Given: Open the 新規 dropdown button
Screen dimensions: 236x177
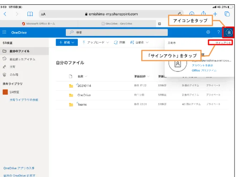Looking at the screenshot, I should (67, 42).
